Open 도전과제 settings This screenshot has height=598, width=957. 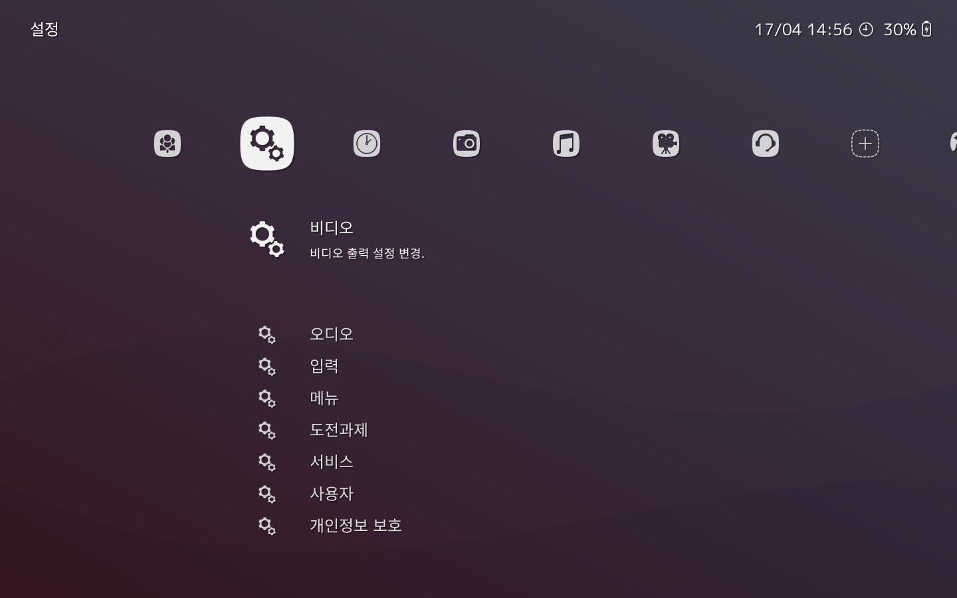pyautogui.click(x=339, y=430)
